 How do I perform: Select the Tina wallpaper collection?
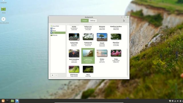tap(58, 33)
